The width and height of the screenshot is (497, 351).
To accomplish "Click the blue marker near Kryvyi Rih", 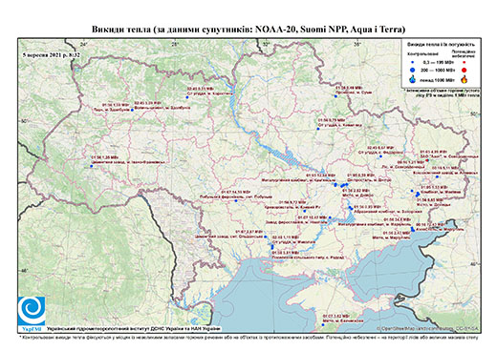I will click(305, 211).
